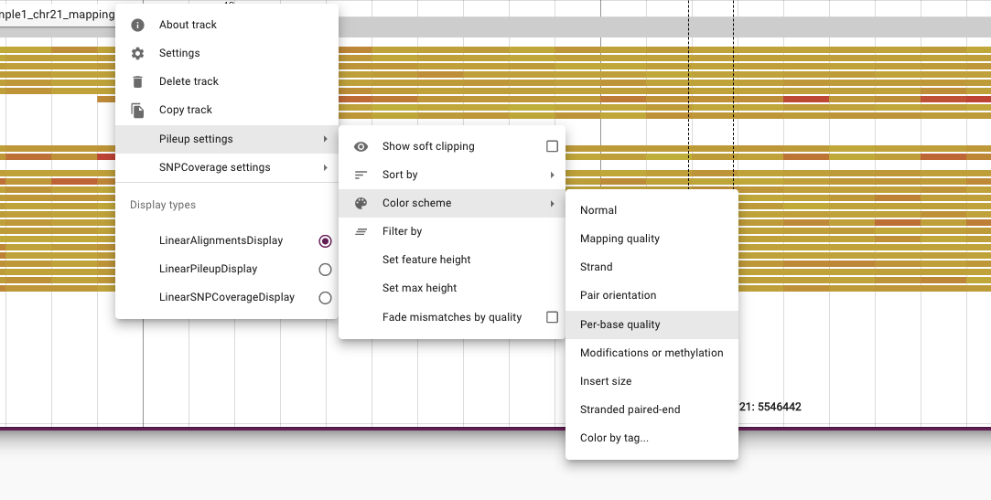Color reads by Pair orientation

pos(652,295)
